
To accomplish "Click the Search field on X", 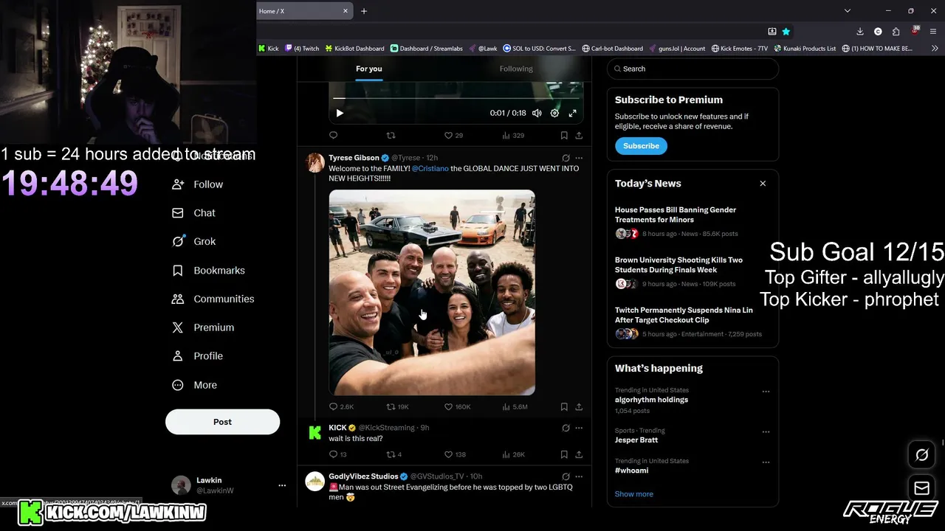I will (693, 69).
